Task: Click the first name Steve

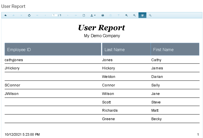Action: click(x=156, y=102)
